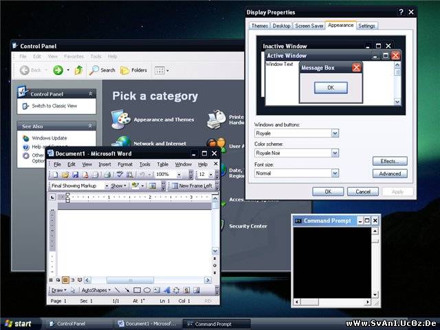This screenshot has width=440, height=330.
Task: Click the green Forward arrow in Control Panel
Action: [x=58, y=69]
